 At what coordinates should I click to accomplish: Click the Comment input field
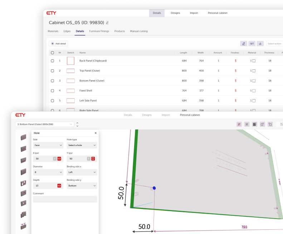click(65, 199)
